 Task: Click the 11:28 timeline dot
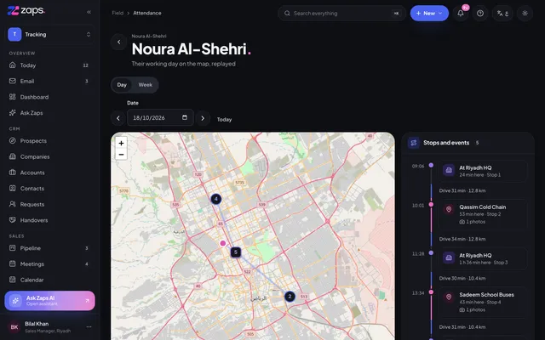coord(431,253)
